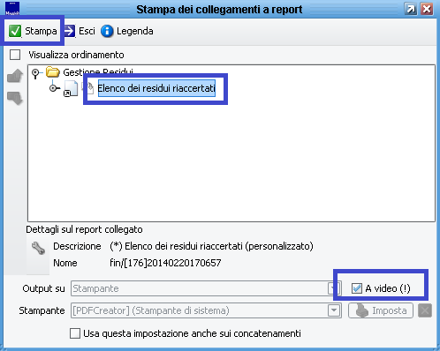Enable Usa questa impostazione anche sui concatenamenti
This screenshot has width=440, height=351.
click(x=75, y=333)
